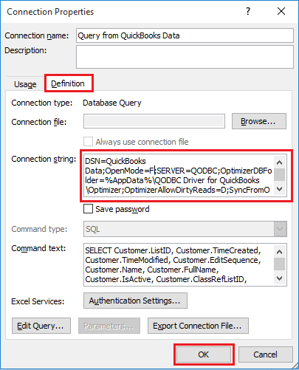Screen dimensions: 299x370
Task: Cancel the connection properties changes
Action: coord(266,354)
